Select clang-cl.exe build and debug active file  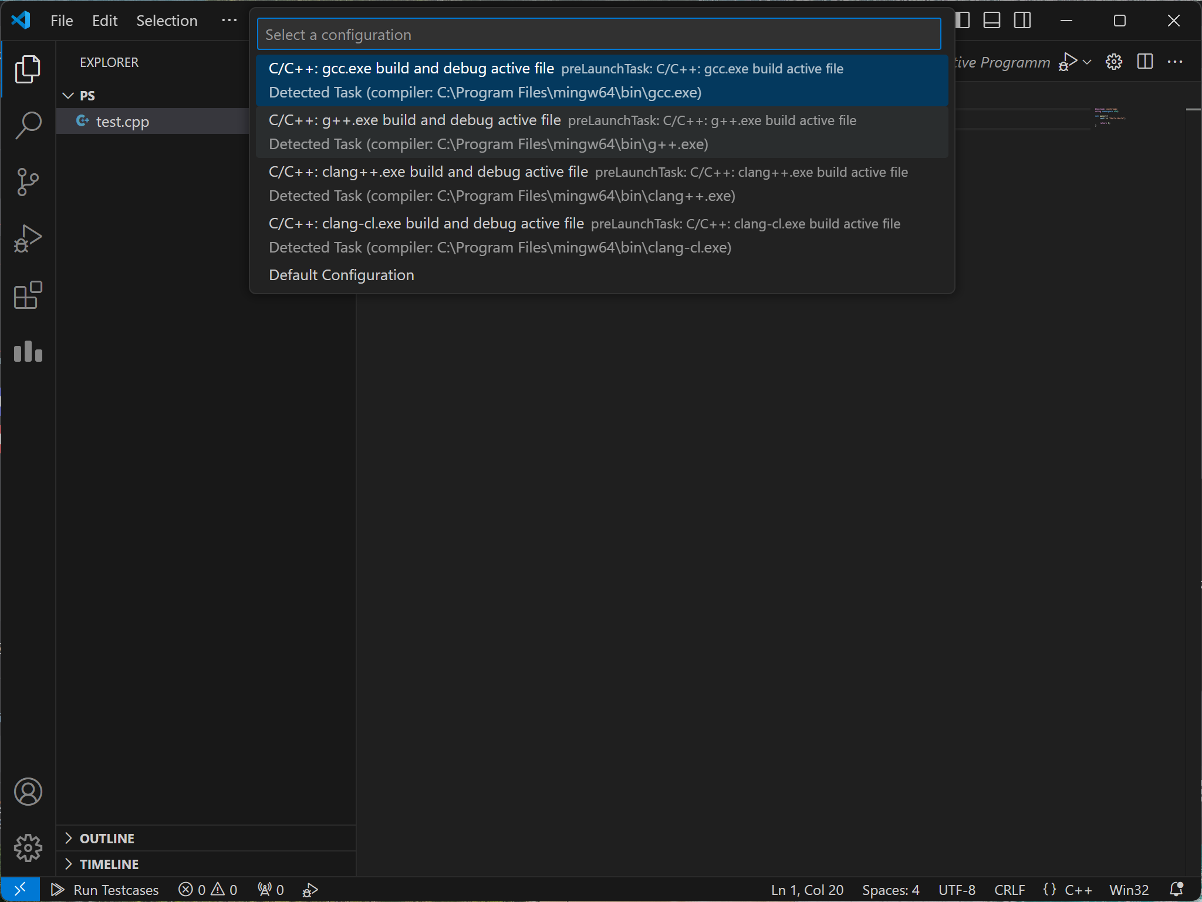point(602,235)
